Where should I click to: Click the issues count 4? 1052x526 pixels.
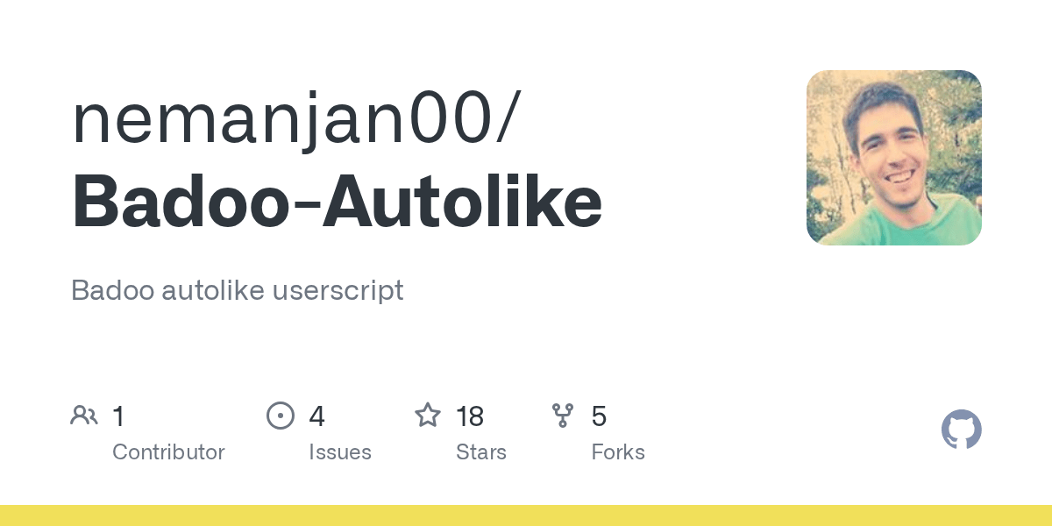[x=316, y=416]
